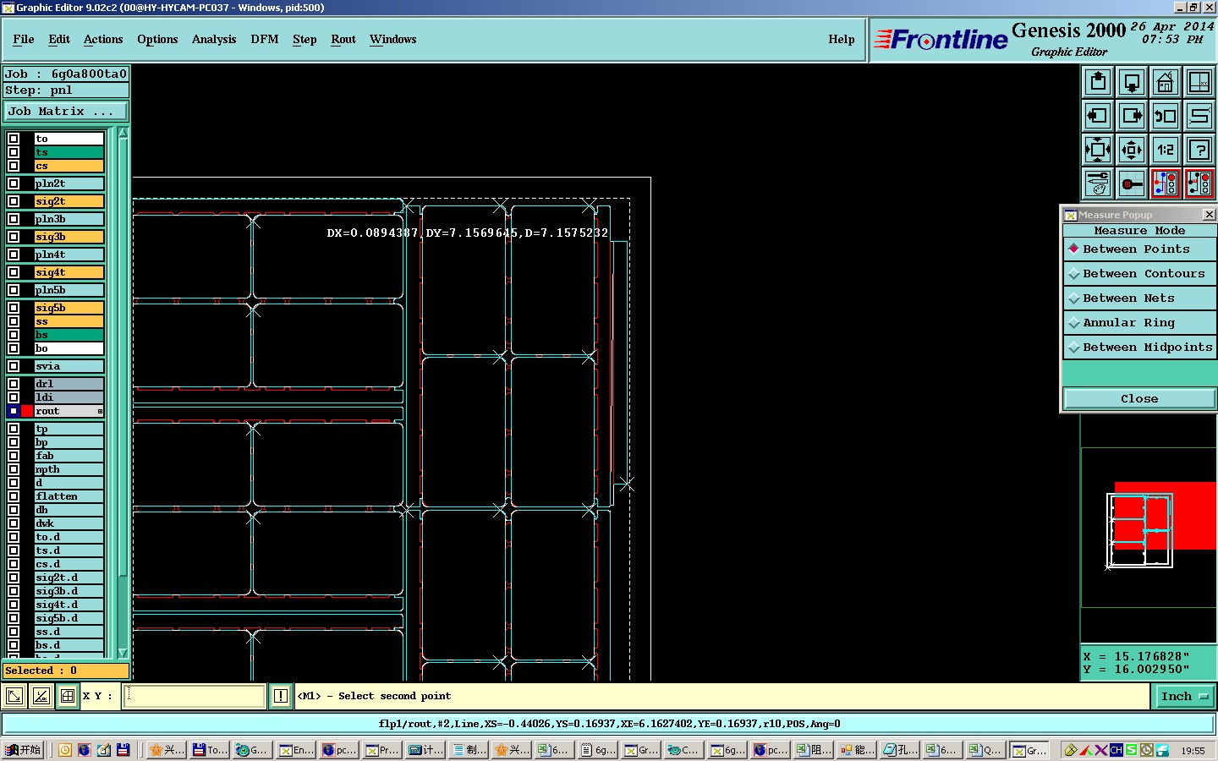The width and height of the screenshot is (1218, 761).
Task: Open the Windows menu
Action: pos(393,39)
